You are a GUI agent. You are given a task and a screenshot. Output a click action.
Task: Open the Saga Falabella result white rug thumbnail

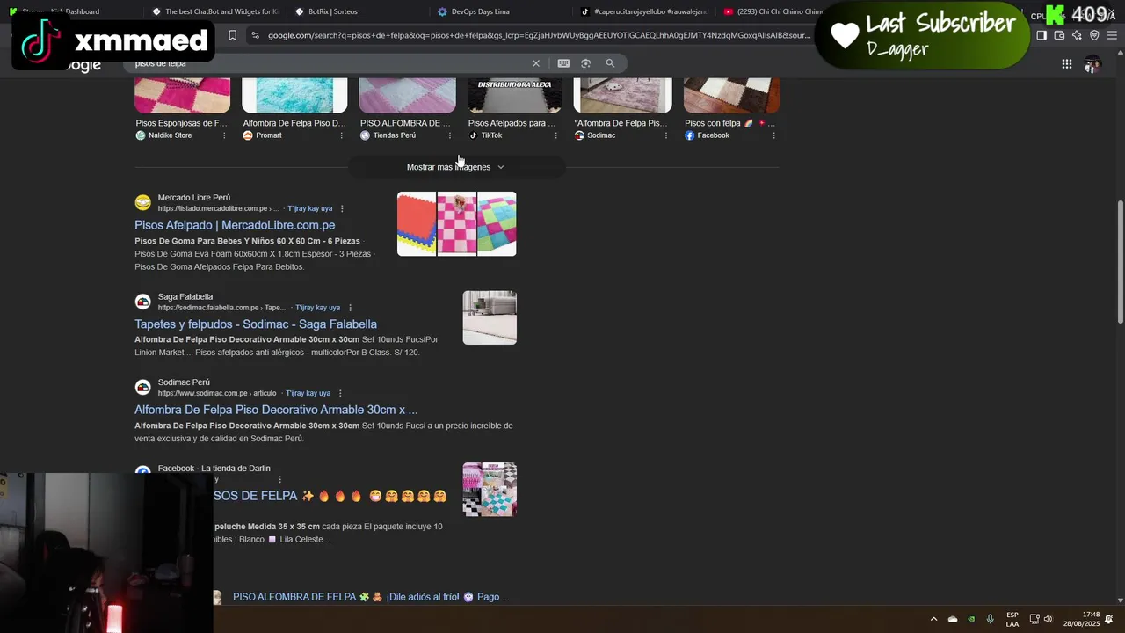pyautogui.click(x=490, y=317)
